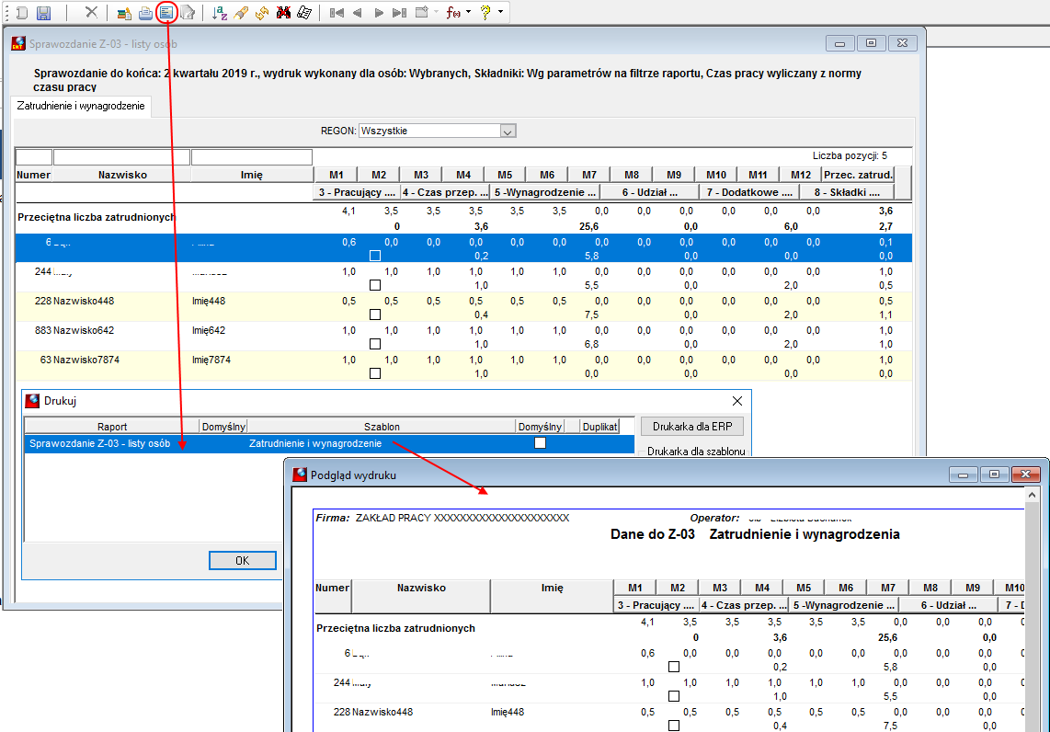Tick the checkbox in Nazwisko448 row

[x=375, y=315]
